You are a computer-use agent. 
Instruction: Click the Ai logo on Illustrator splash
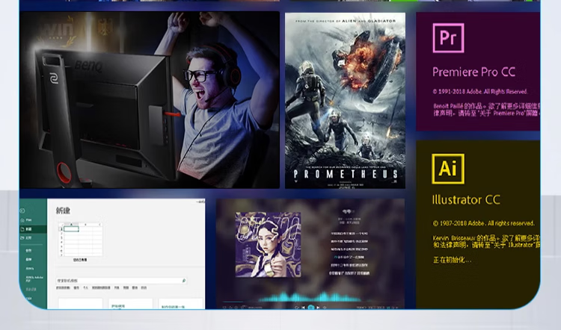point(448,169)
